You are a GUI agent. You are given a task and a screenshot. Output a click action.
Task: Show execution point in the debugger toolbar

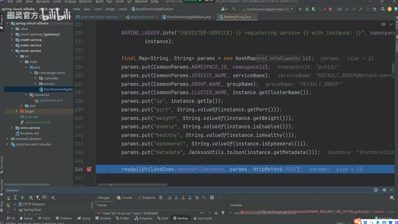[161, 198]
